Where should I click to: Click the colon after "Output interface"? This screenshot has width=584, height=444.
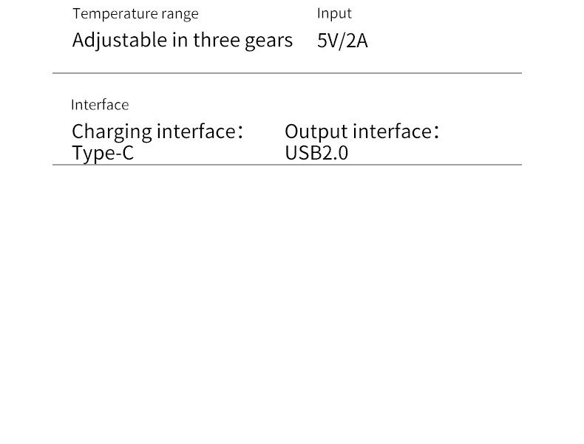coord(436,133)
